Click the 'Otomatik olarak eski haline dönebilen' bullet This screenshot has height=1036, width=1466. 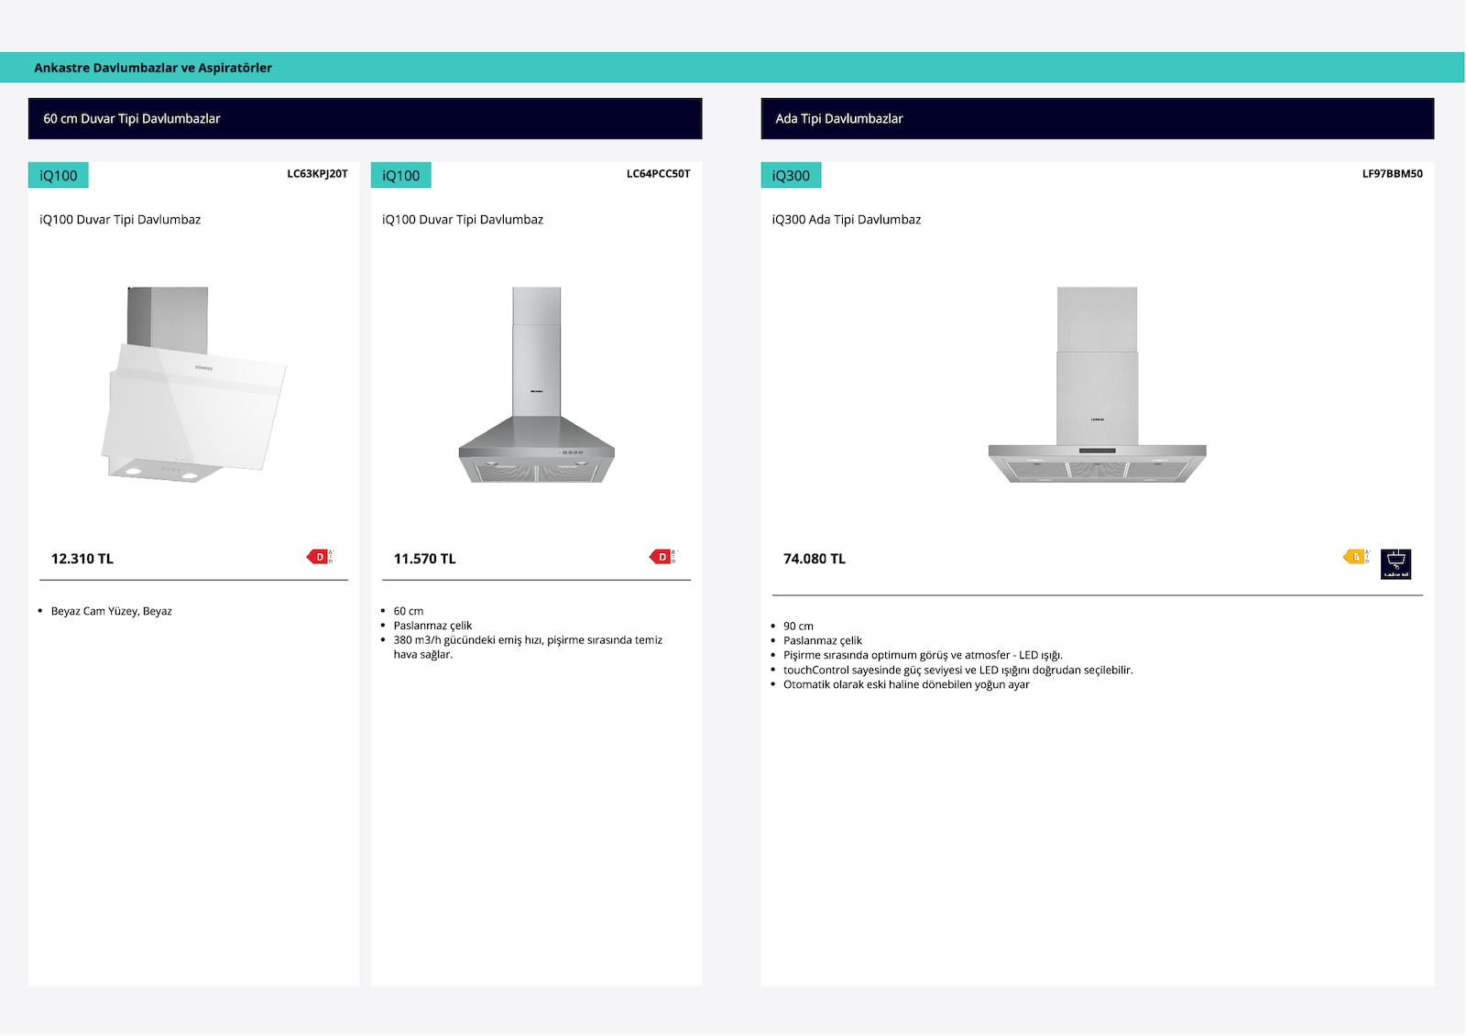906,685
